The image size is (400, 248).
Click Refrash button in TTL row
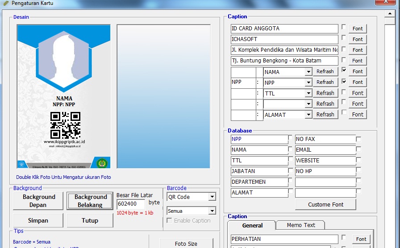pos(325,93)
